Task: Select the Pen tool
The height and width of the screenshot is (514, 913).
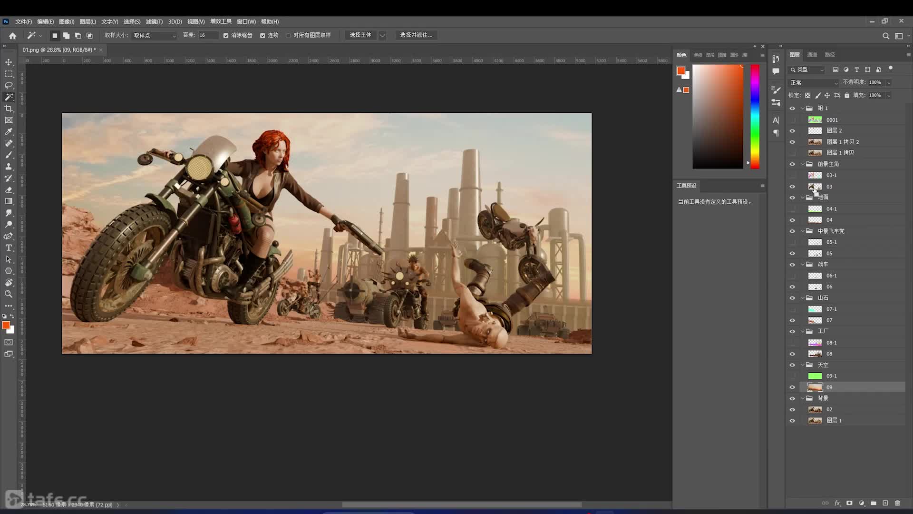Action: pyautogui.click(x=9, y=236)
